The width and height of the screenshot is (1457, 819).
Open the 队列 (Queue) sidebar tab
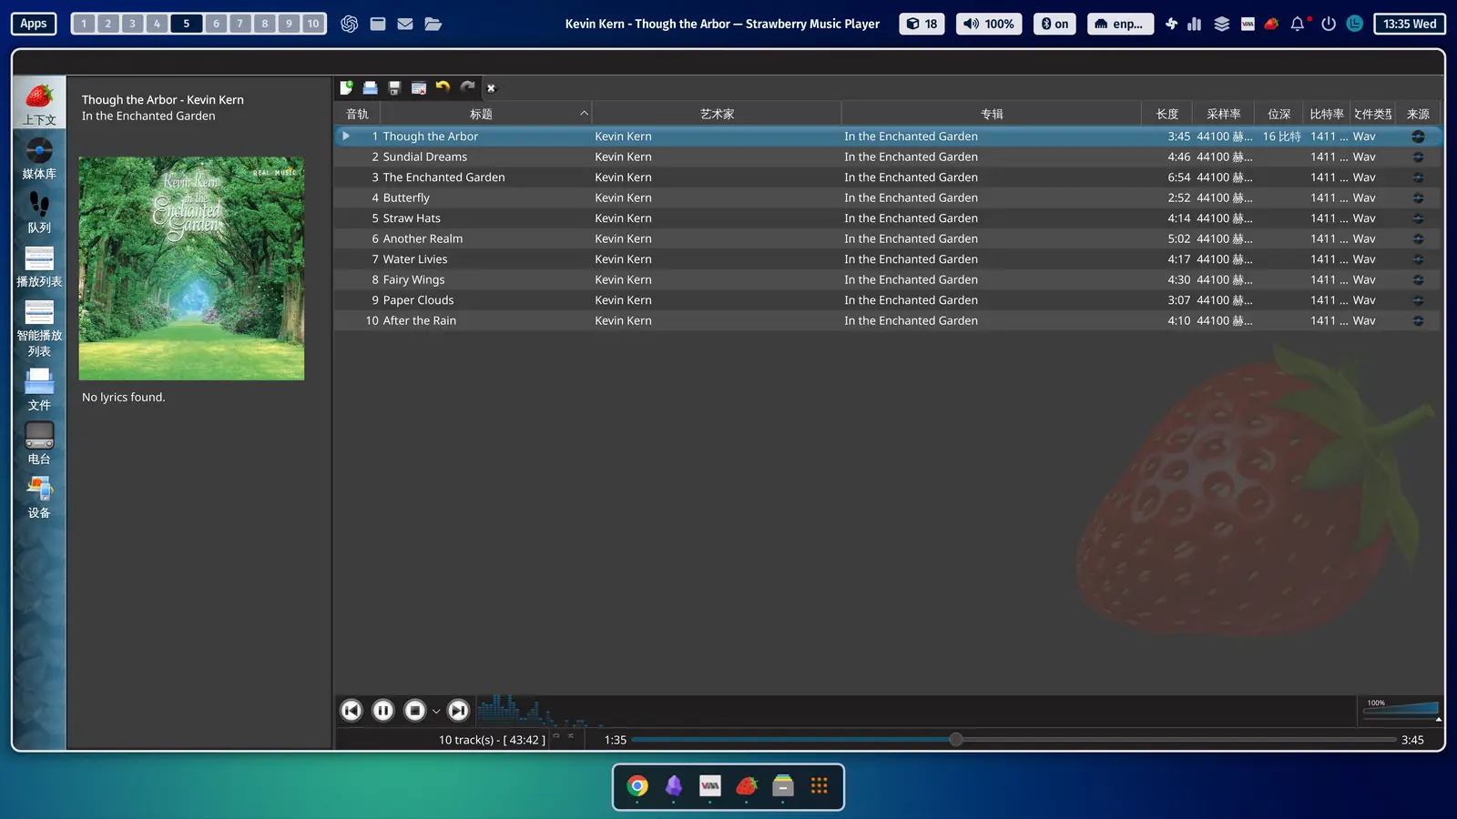(39, 212)
